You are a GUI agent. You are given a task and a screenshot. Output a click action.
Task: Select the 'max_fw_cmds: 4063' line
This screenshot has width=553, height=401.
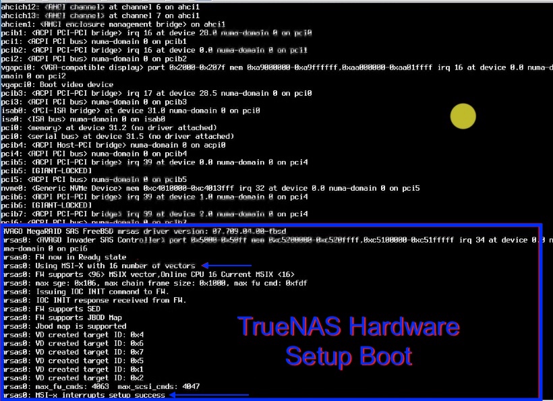[x=102, y=387]
